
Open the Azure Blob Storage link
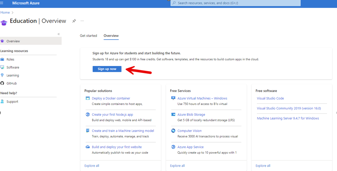[191, 115]
